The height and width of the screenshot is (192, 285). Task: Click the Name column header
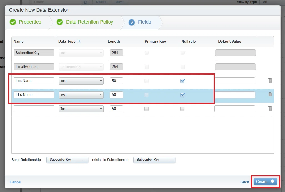click(x=19, y=41)
